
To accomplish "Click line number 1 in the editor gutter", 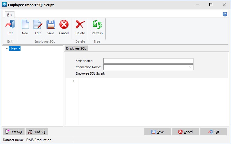I will pos(74,81).
